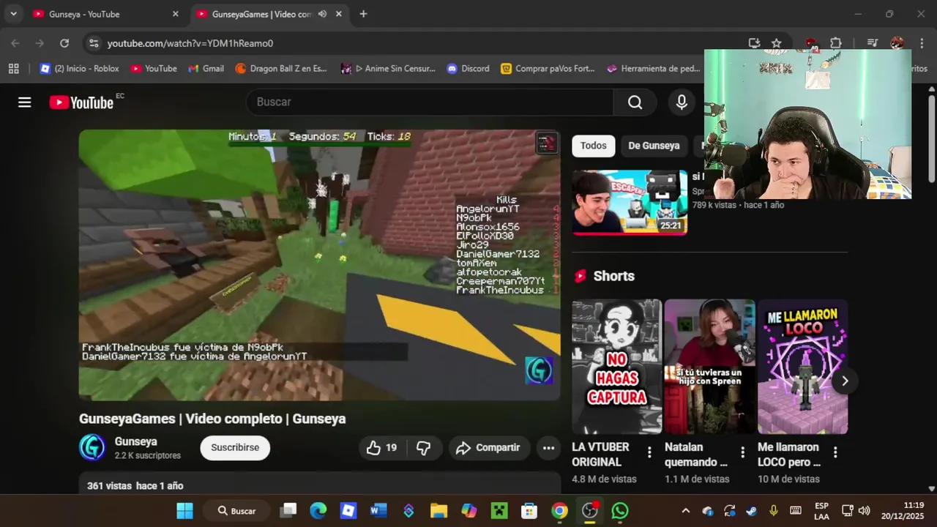Screen dimensions: 937x527
Task: Open Inicio - Roblox bookmark
Action: (x=79, y=68)
